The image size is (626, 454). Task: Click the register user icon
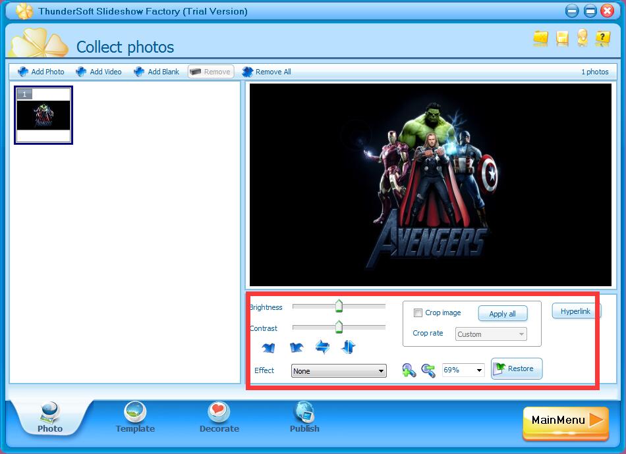coord(583,39)
